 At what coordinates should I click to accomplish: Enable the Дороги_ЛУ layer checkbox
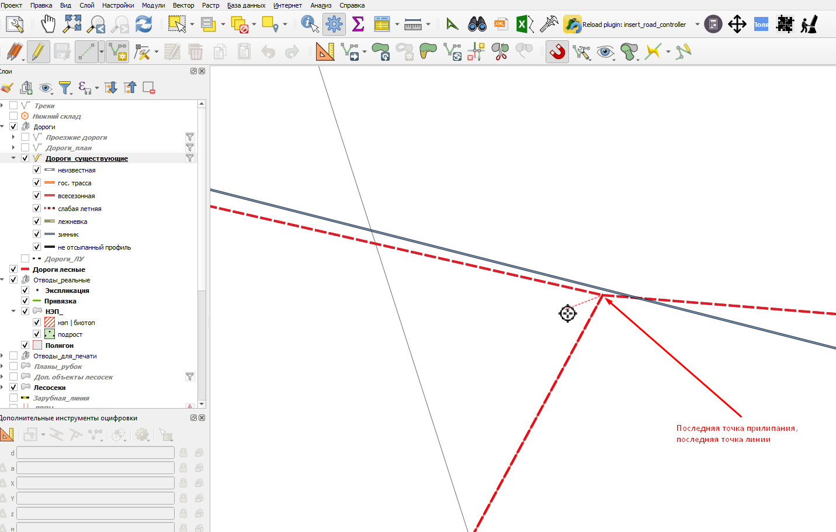coord(25,258)
